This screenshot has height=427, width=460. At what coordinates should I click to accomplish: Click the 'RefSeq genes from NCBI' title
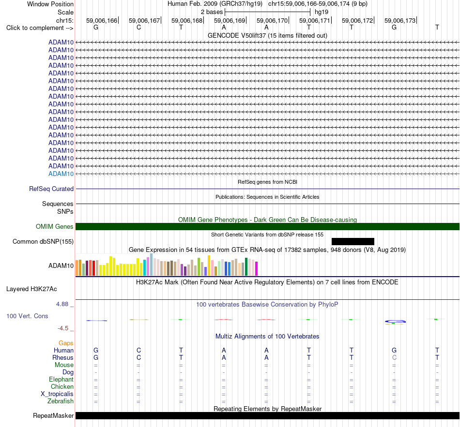(268, 182)
